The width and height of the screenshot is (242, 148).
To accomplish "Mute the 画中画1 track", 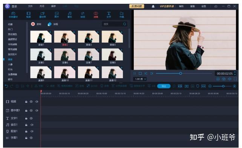I will [37, 111].
